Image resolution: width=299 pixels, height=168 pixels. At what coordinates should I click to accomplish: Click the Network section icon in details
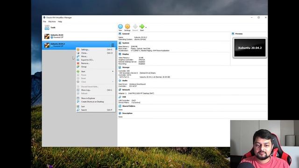pos(120,90)
